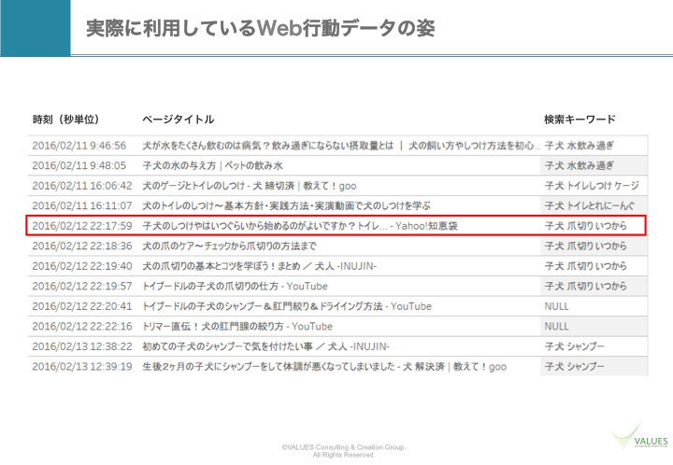Select the NULL keyword in the トリマー直伝 row
673x465 pixels.
pos(556,327)
